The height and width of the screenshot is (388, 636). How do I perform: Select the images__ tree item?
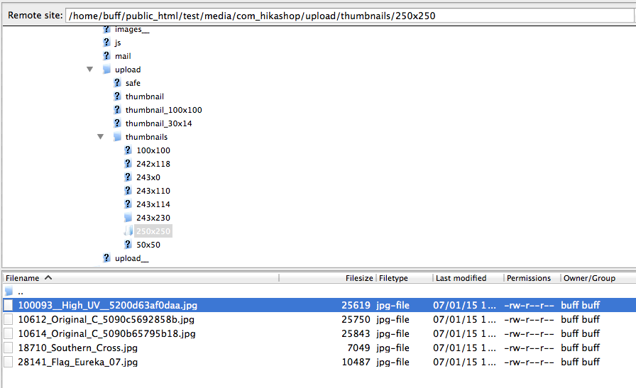pyautogui.click(x=132, y=29)
